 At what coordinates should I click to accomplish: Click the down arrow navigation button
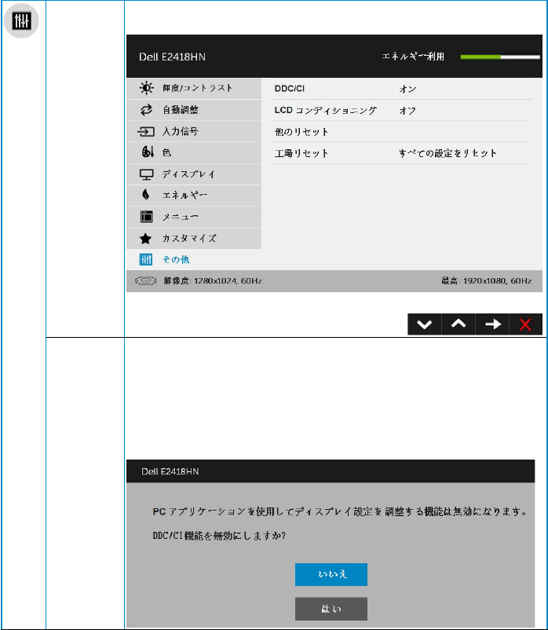pyautogui.click(x=425, y=324)
